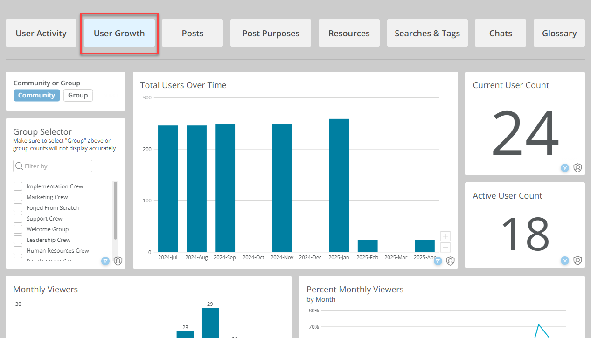
Task: Select the Community toggle option
Action: click(37, 95)
